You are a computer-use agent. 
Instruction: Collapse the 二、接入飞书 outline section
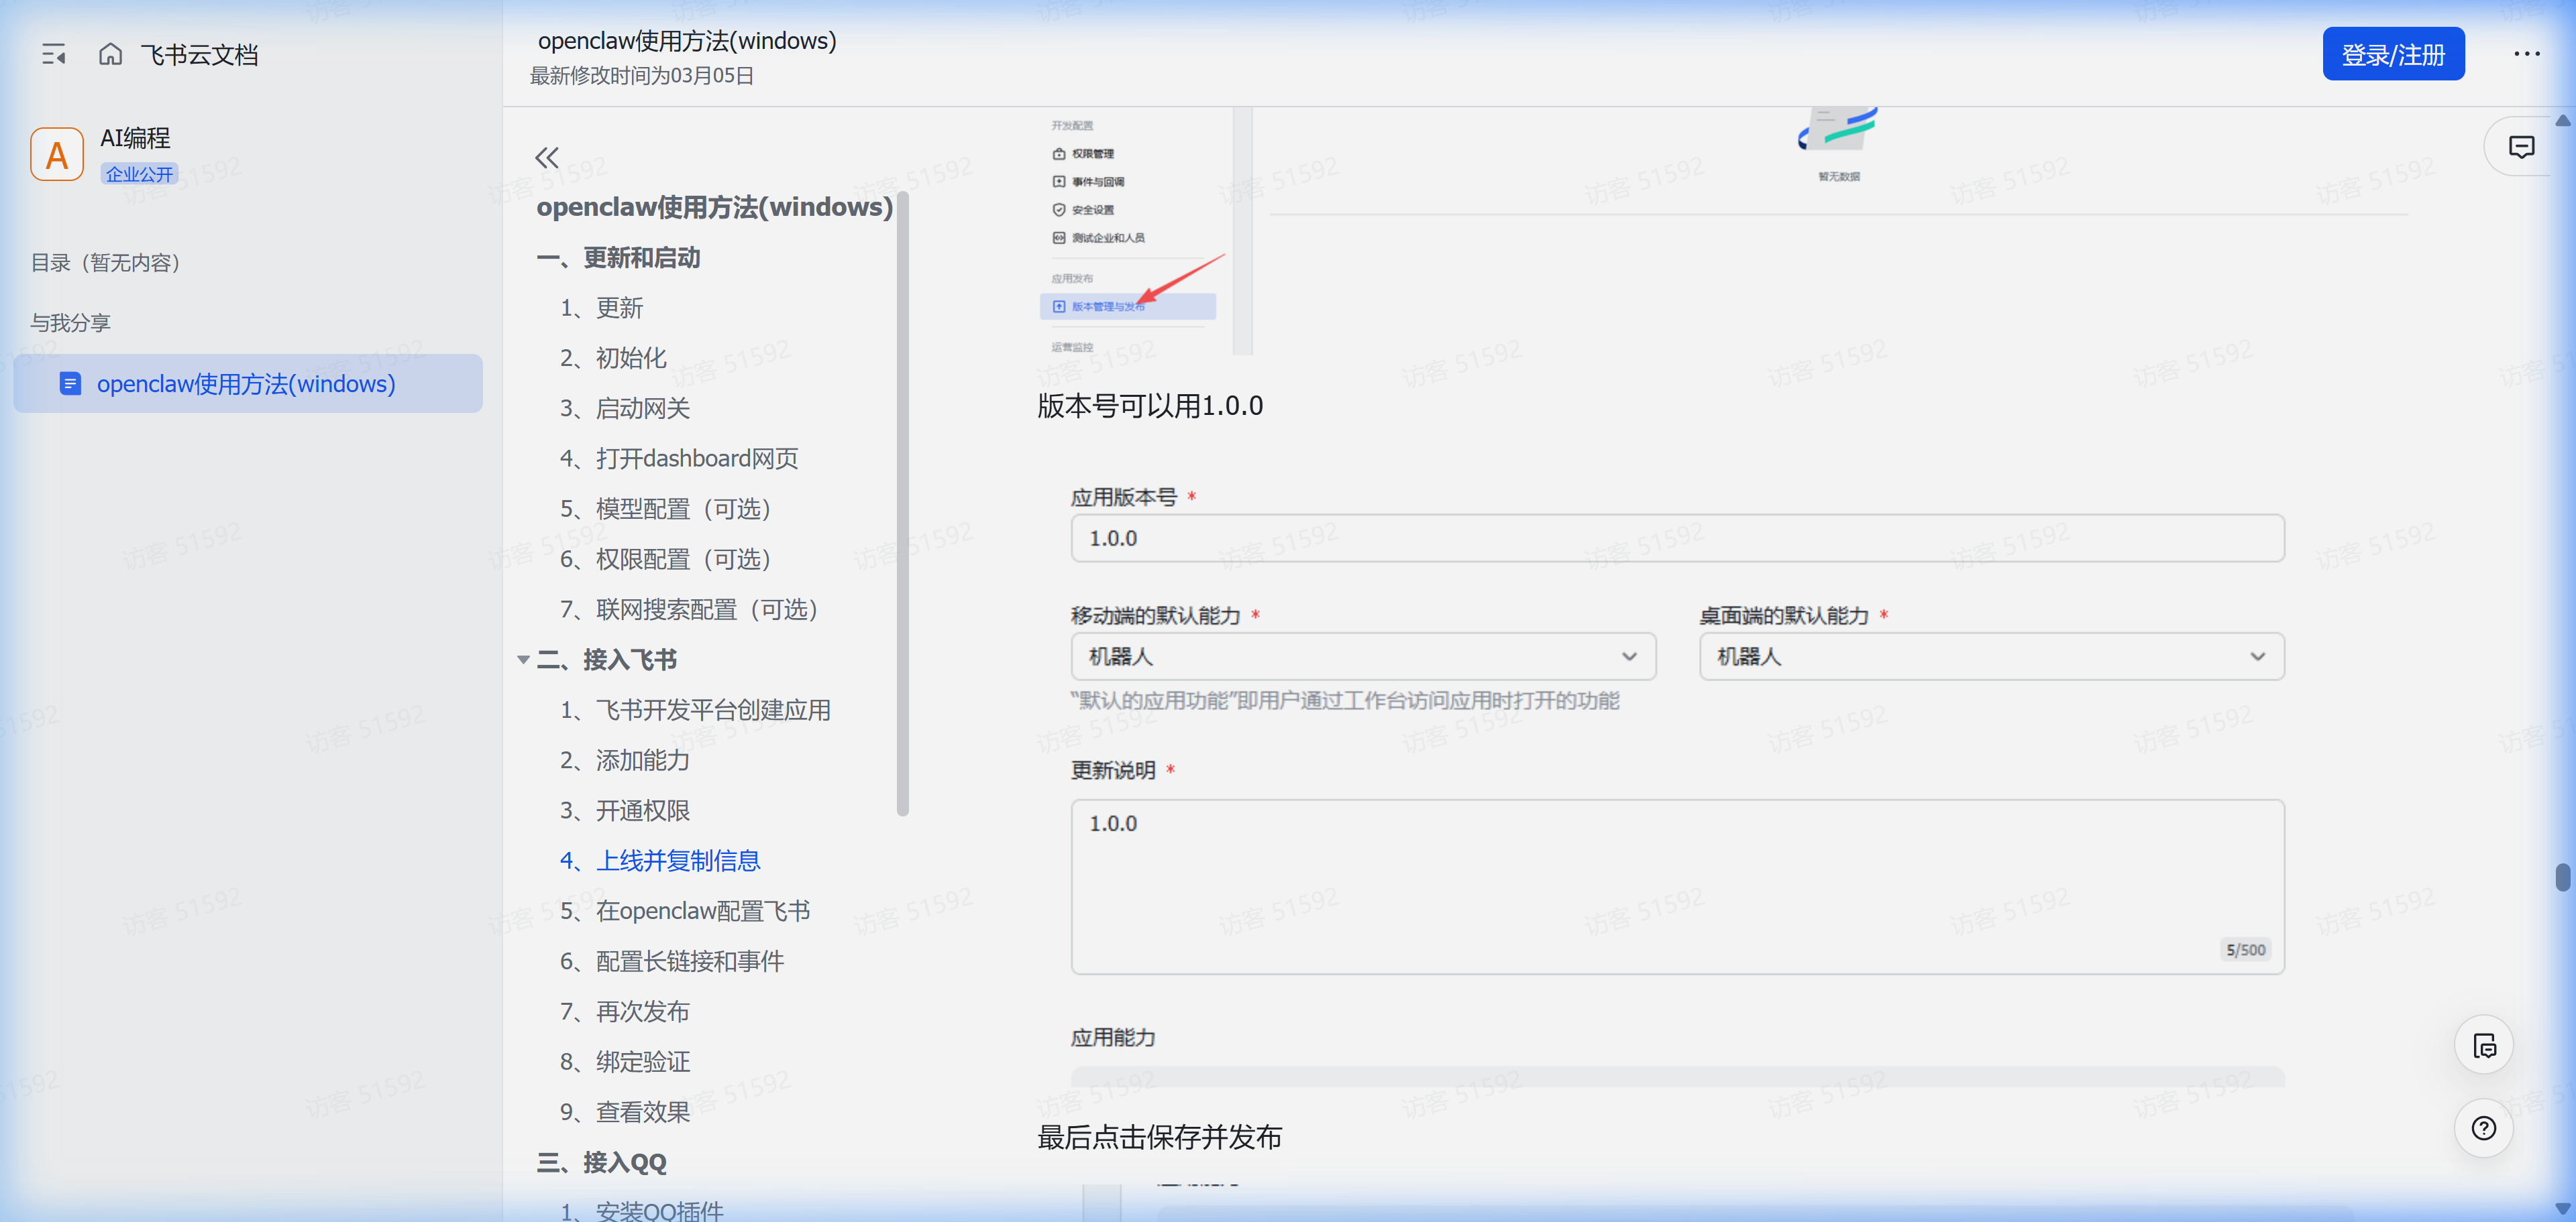click(523, 660)
